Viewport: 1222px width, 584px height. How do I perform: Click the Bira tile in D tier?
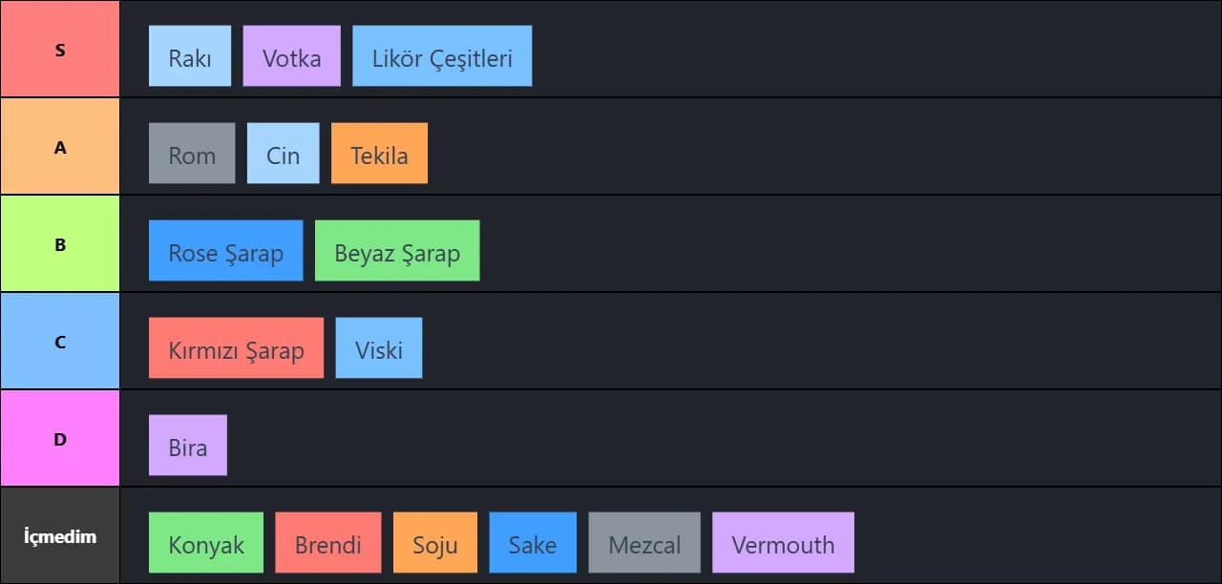[x=187, y=446]
